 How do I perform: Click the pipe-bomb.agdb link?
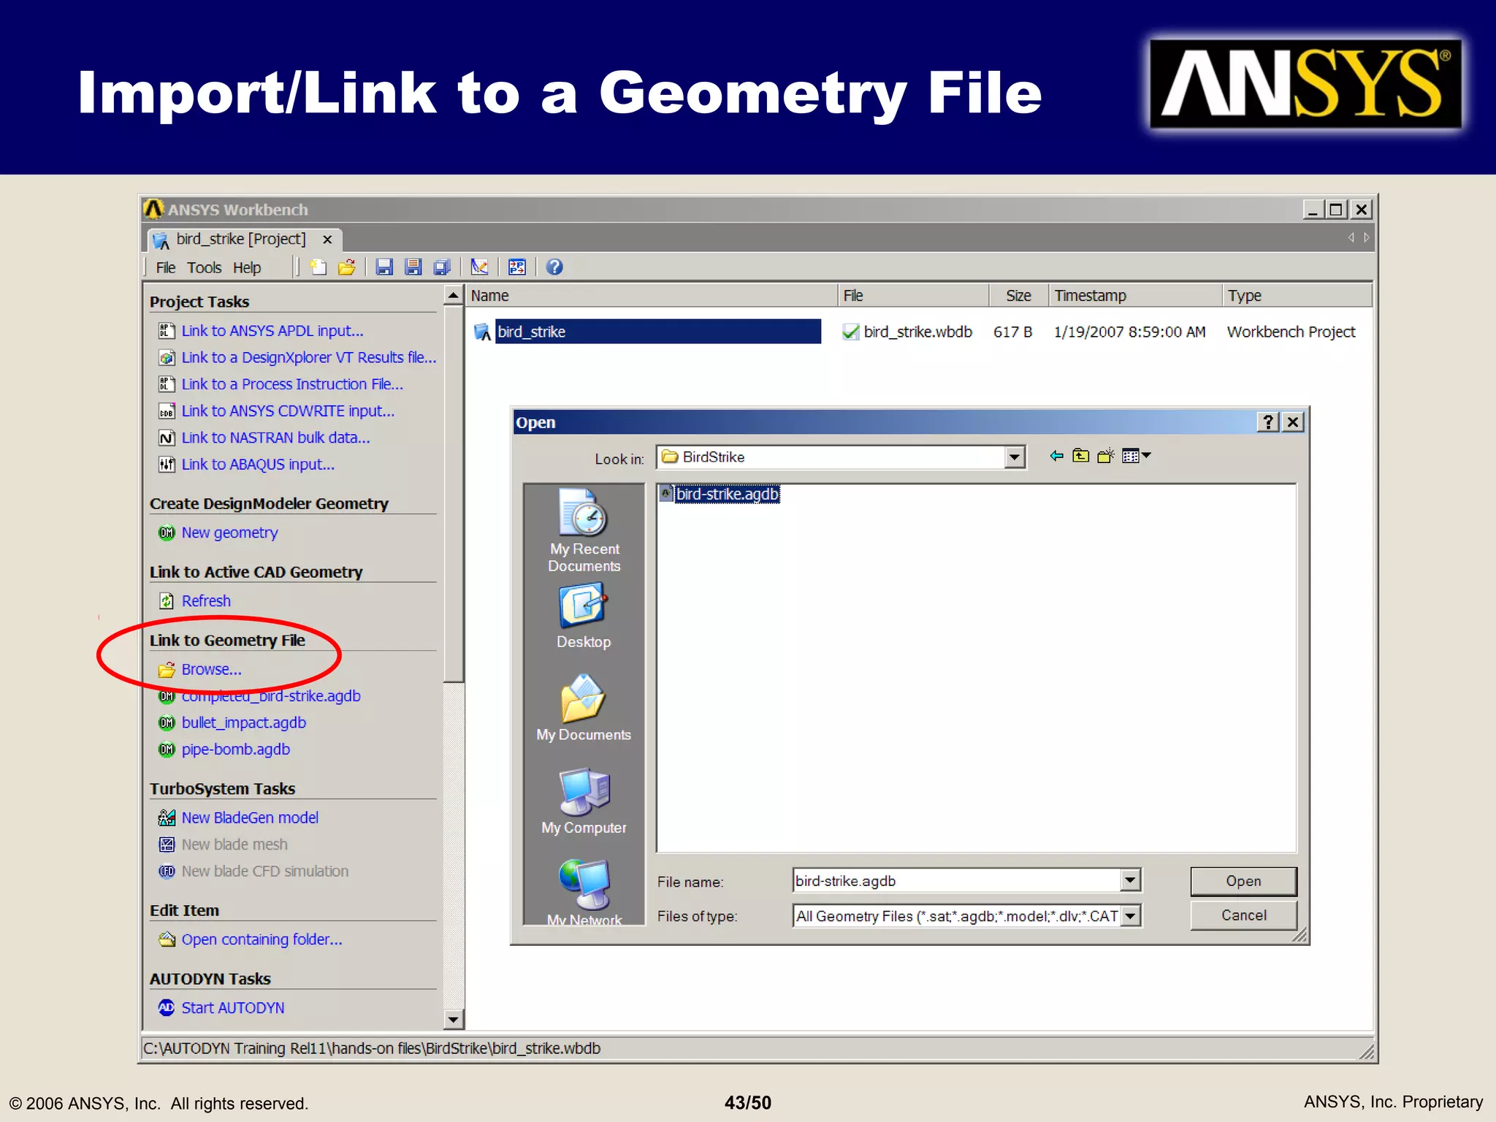coord(236,749)
